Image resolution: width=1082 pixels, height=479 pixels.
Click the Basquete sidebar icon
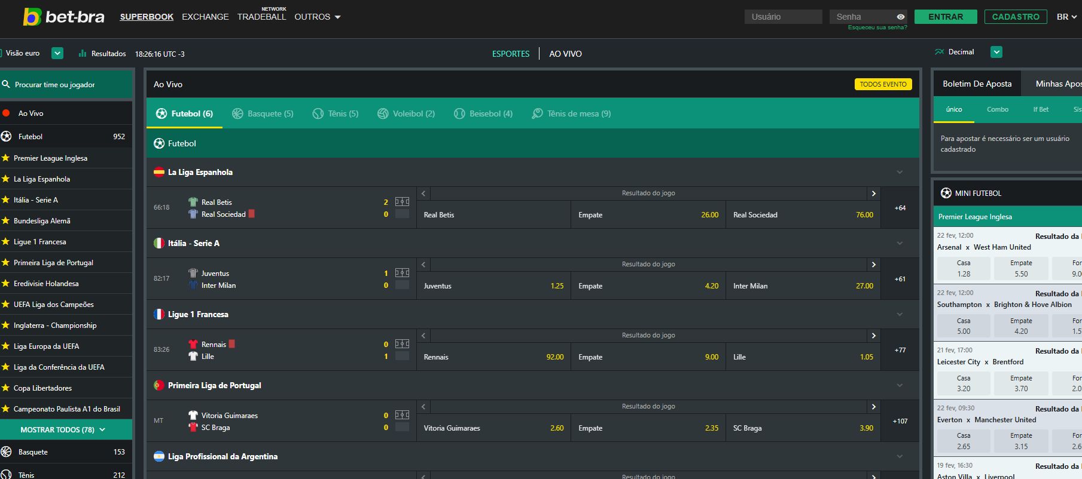click(7, 452)
